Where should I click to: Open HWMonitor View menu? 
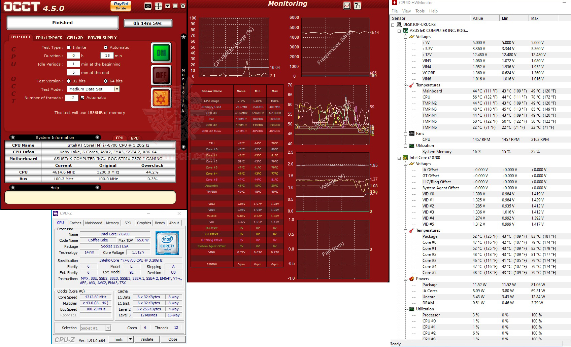click(x=406, y=11)
